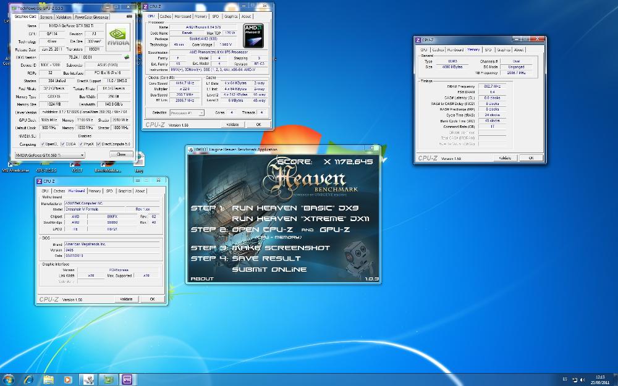Image resolution: width=618 pixels, height=386 pixels.
Task: Click Close button in GPU-Z
Action: point(121,154)
